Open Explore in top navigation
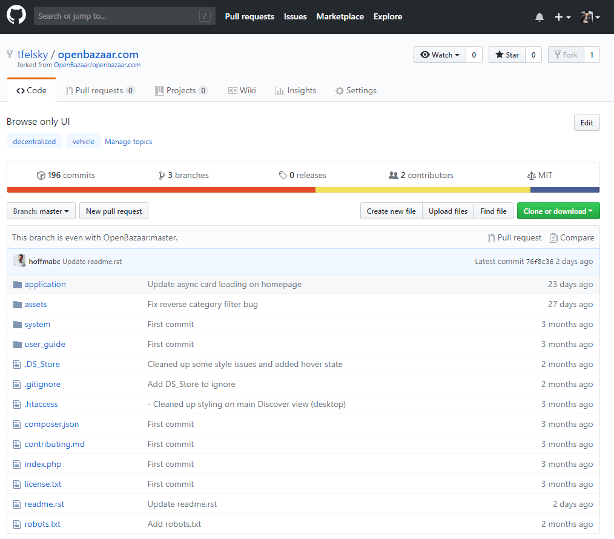The image size is (614, 539). [x=388, y=16]
